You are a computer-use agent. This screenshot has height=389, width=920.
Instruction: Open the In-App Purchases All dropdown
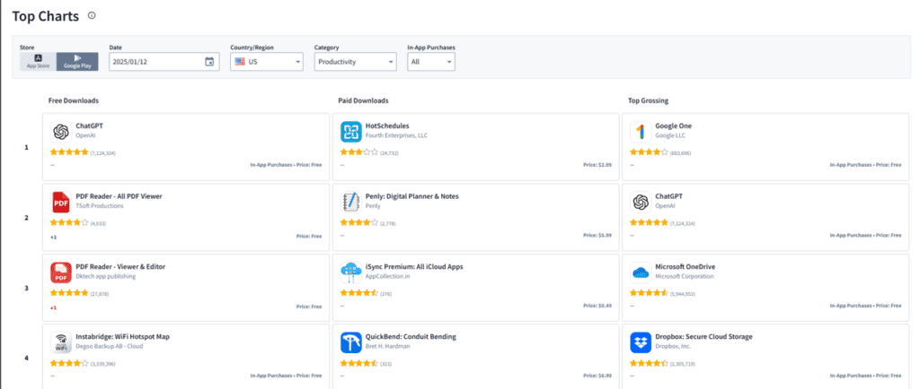[430, 62]
